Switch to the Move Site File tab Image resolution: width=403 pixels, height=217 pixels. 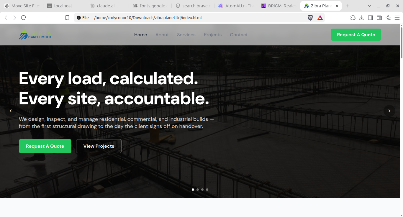[x=22, y=6]
